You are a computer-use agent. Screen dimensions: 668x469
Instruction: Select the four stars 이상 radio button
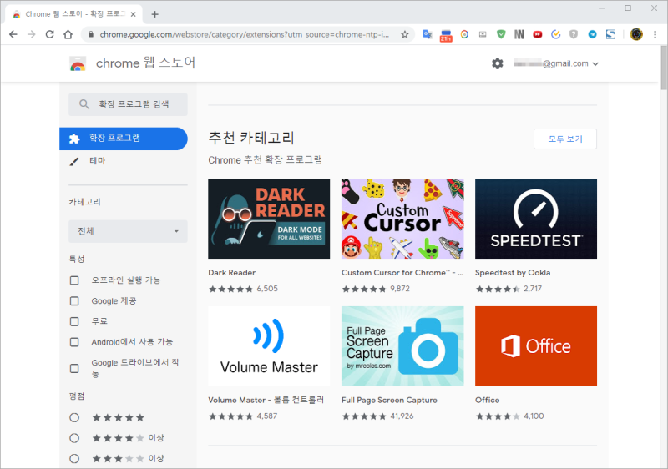pos(74,438)
